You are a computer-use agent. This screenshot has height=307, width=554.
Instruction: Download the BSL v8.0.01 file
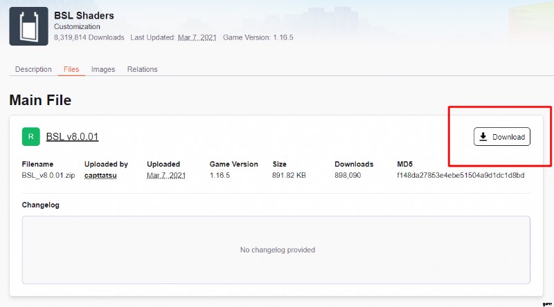pos(502,137)
